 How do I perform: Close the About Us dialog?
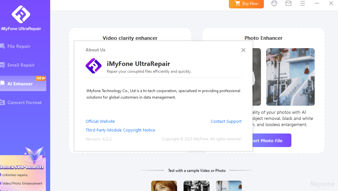(x=243, y=50)
